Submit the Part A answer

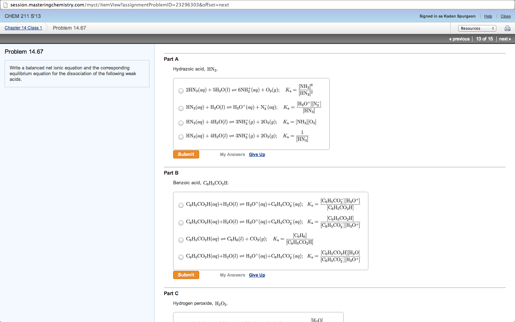coord(186,154)
